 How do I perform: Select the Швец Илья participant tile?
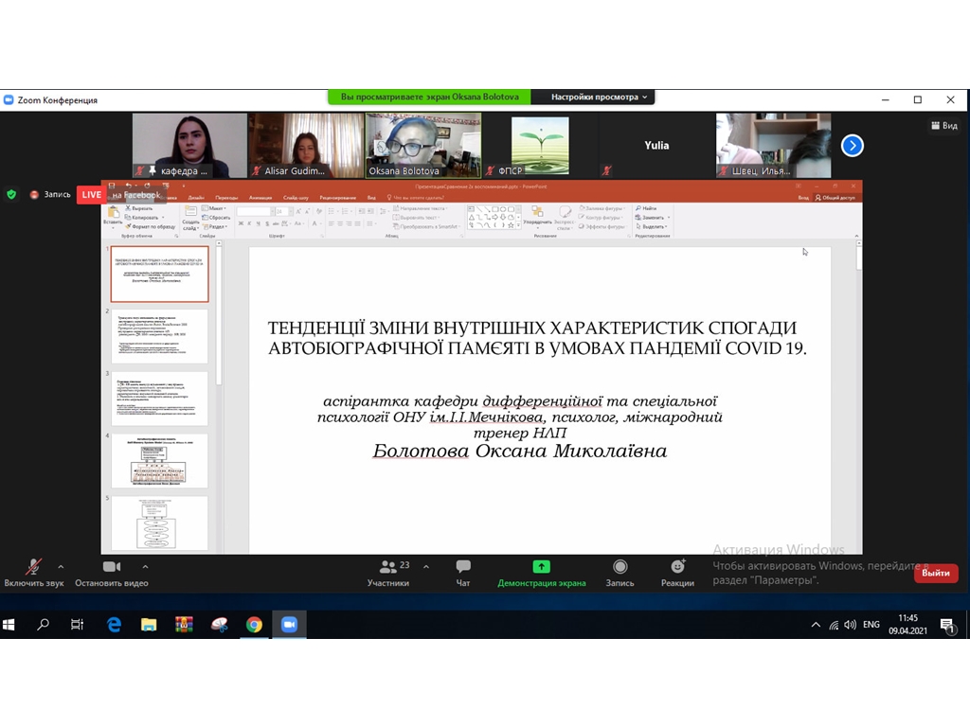coord(773,145)
